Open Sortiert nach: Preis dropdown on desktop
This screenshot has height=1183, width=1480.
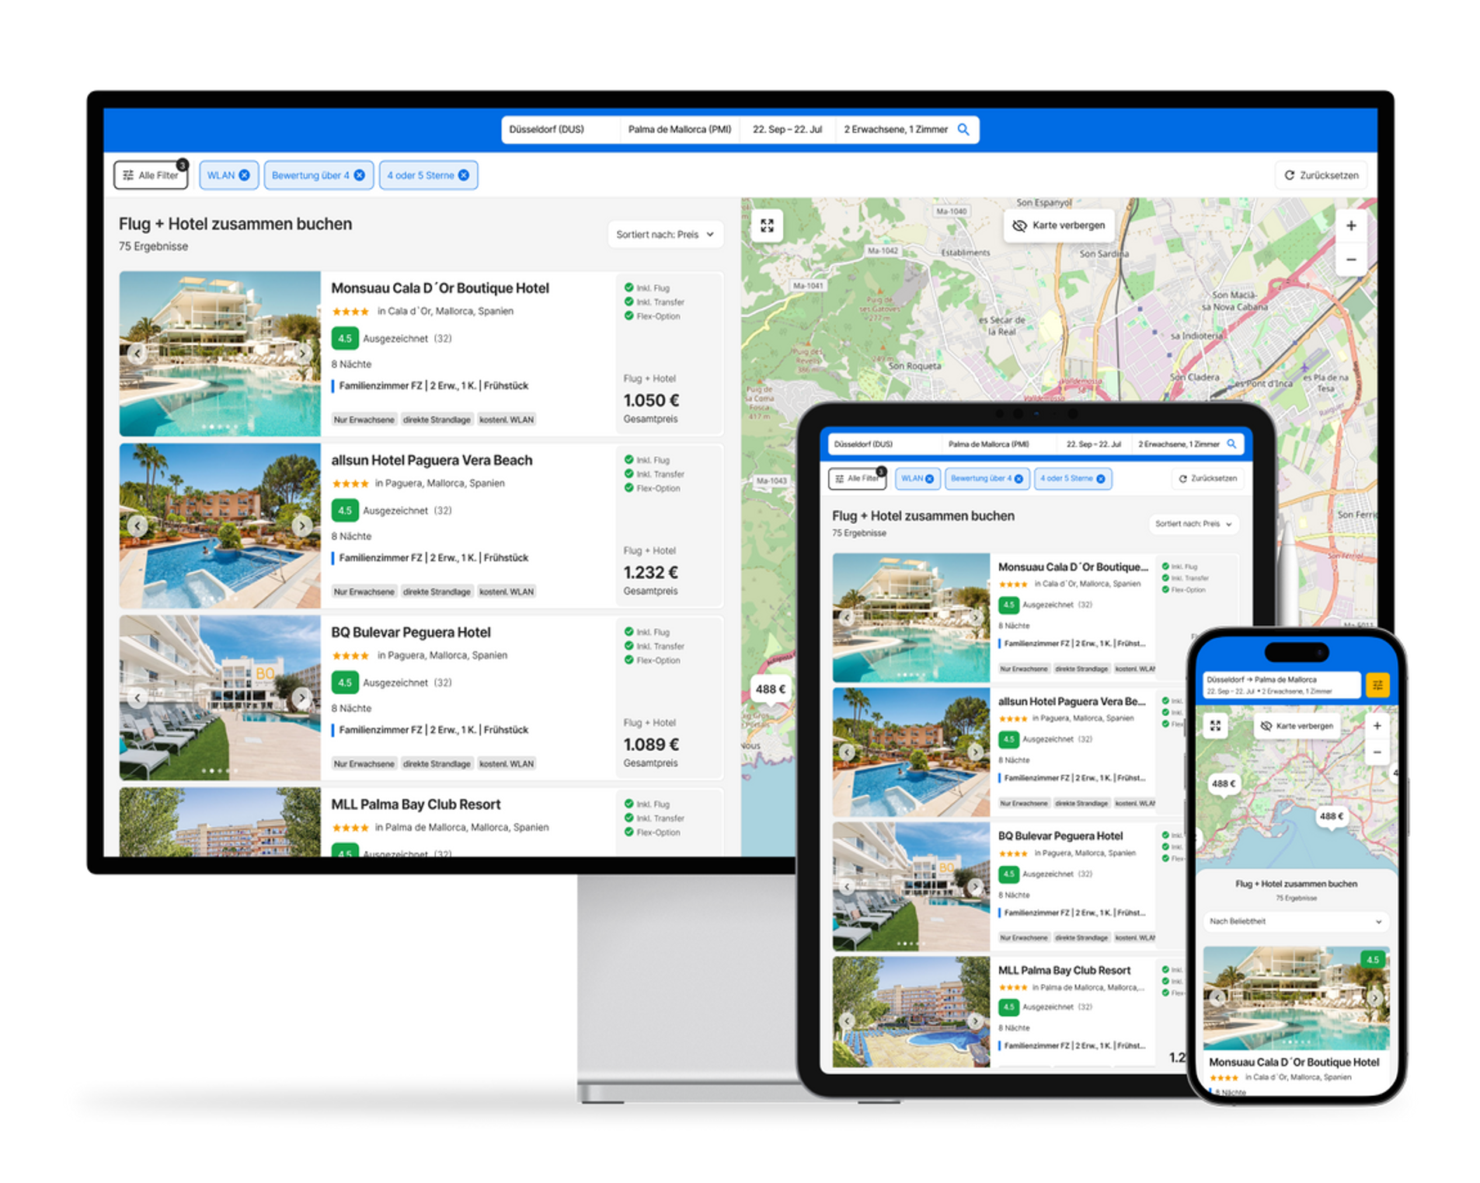[x=665, y=234]
